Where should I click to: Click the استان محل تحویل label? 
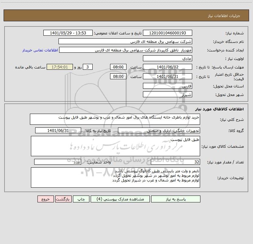(x=228, y=86)
